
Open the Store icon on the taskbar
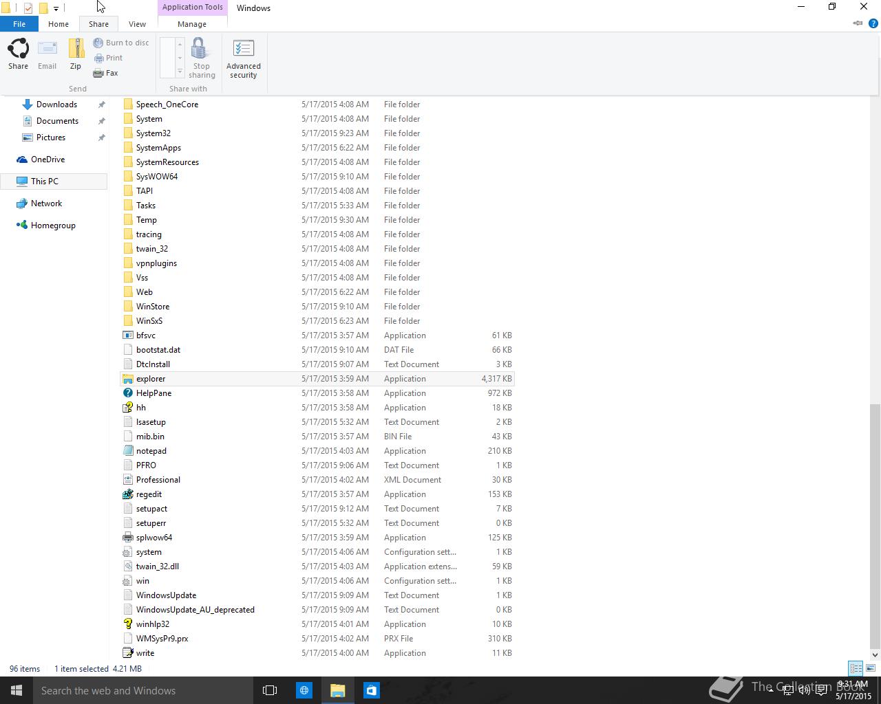371,690
